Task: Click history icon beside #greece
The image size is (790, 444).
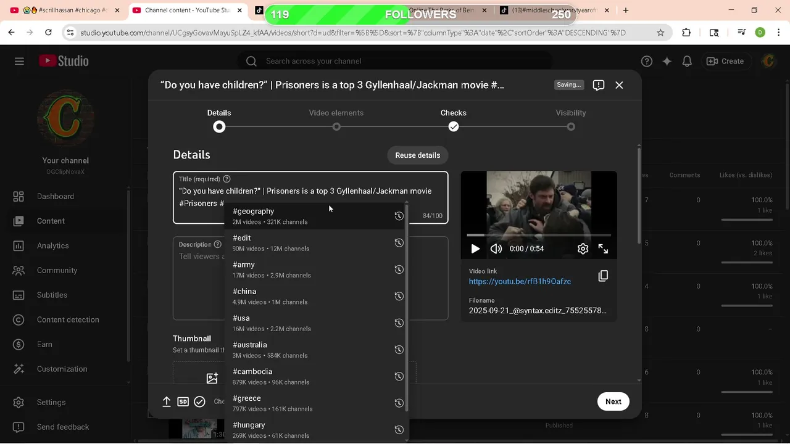Action: 399,403
